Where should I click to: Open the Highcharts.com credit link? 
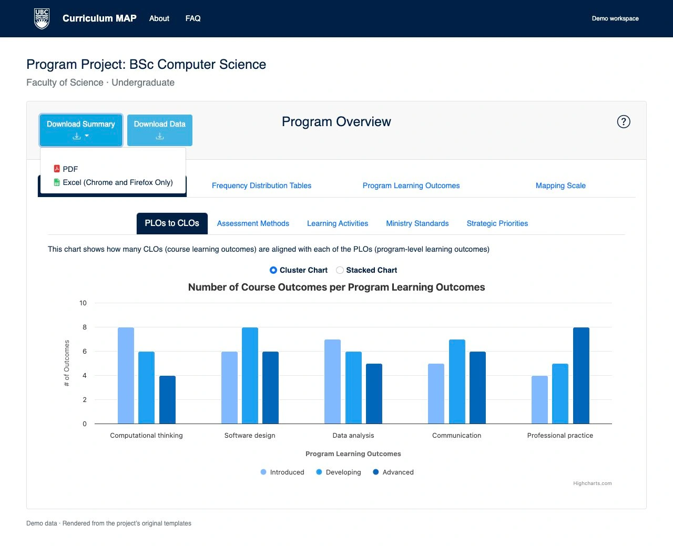[x=593, y=483]
